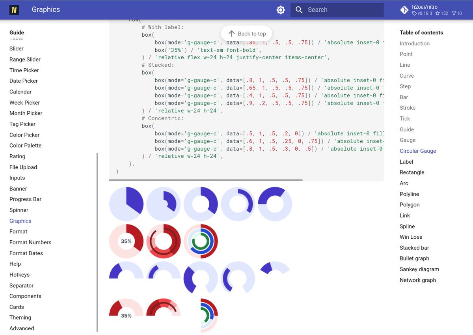Open Format Dates page
Image resolution: width=473 pixels, height=335 pixels.
(26, 253)
